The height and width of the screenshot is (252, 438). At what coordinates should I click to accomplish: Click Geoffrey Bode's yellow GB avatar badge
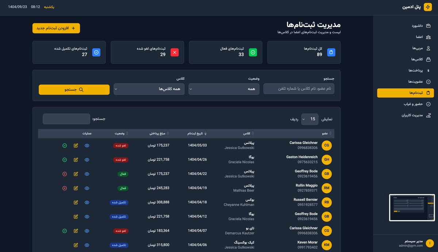coord(326,174)
